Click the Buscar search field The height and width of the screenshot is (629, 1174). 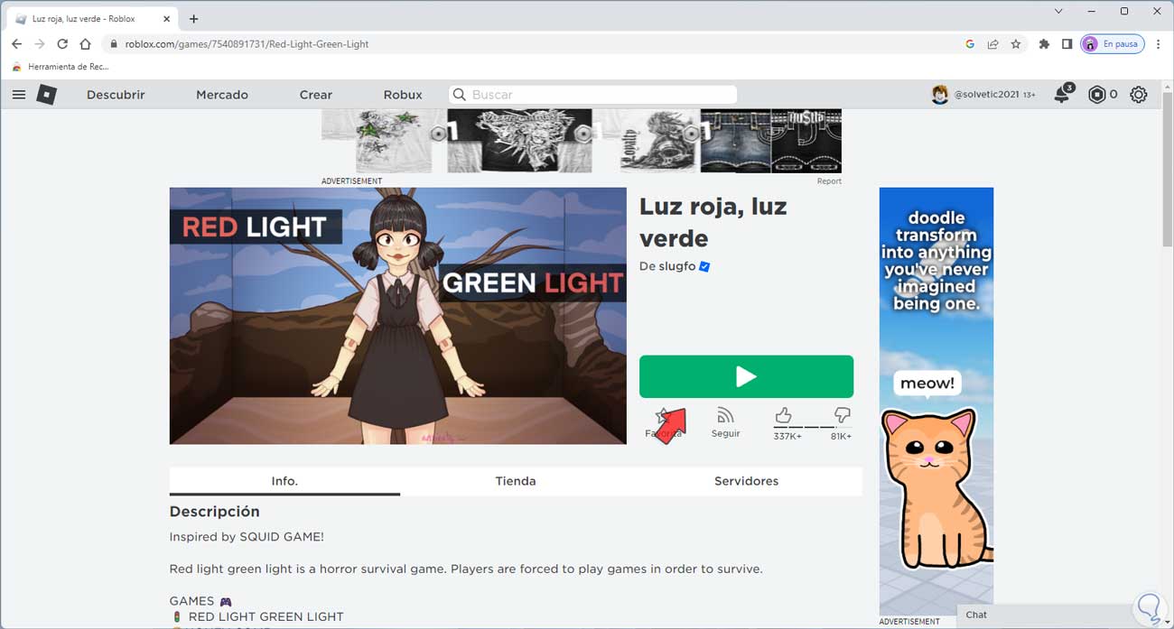[x=593, y=95]
